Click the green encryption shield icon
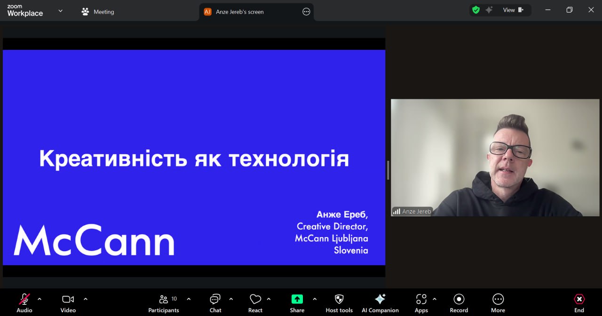The height and width of the screenshot is (316, 602). [x=476, y=10]
